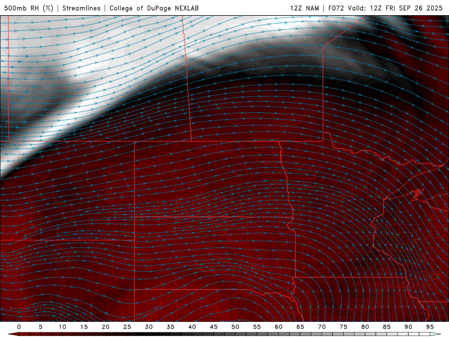Click 'Valid: 12Z FRI SEP 26 2025' text
The height and width of the screenshot is (337, 449).
pyautogui.click(x=396, y=8)
